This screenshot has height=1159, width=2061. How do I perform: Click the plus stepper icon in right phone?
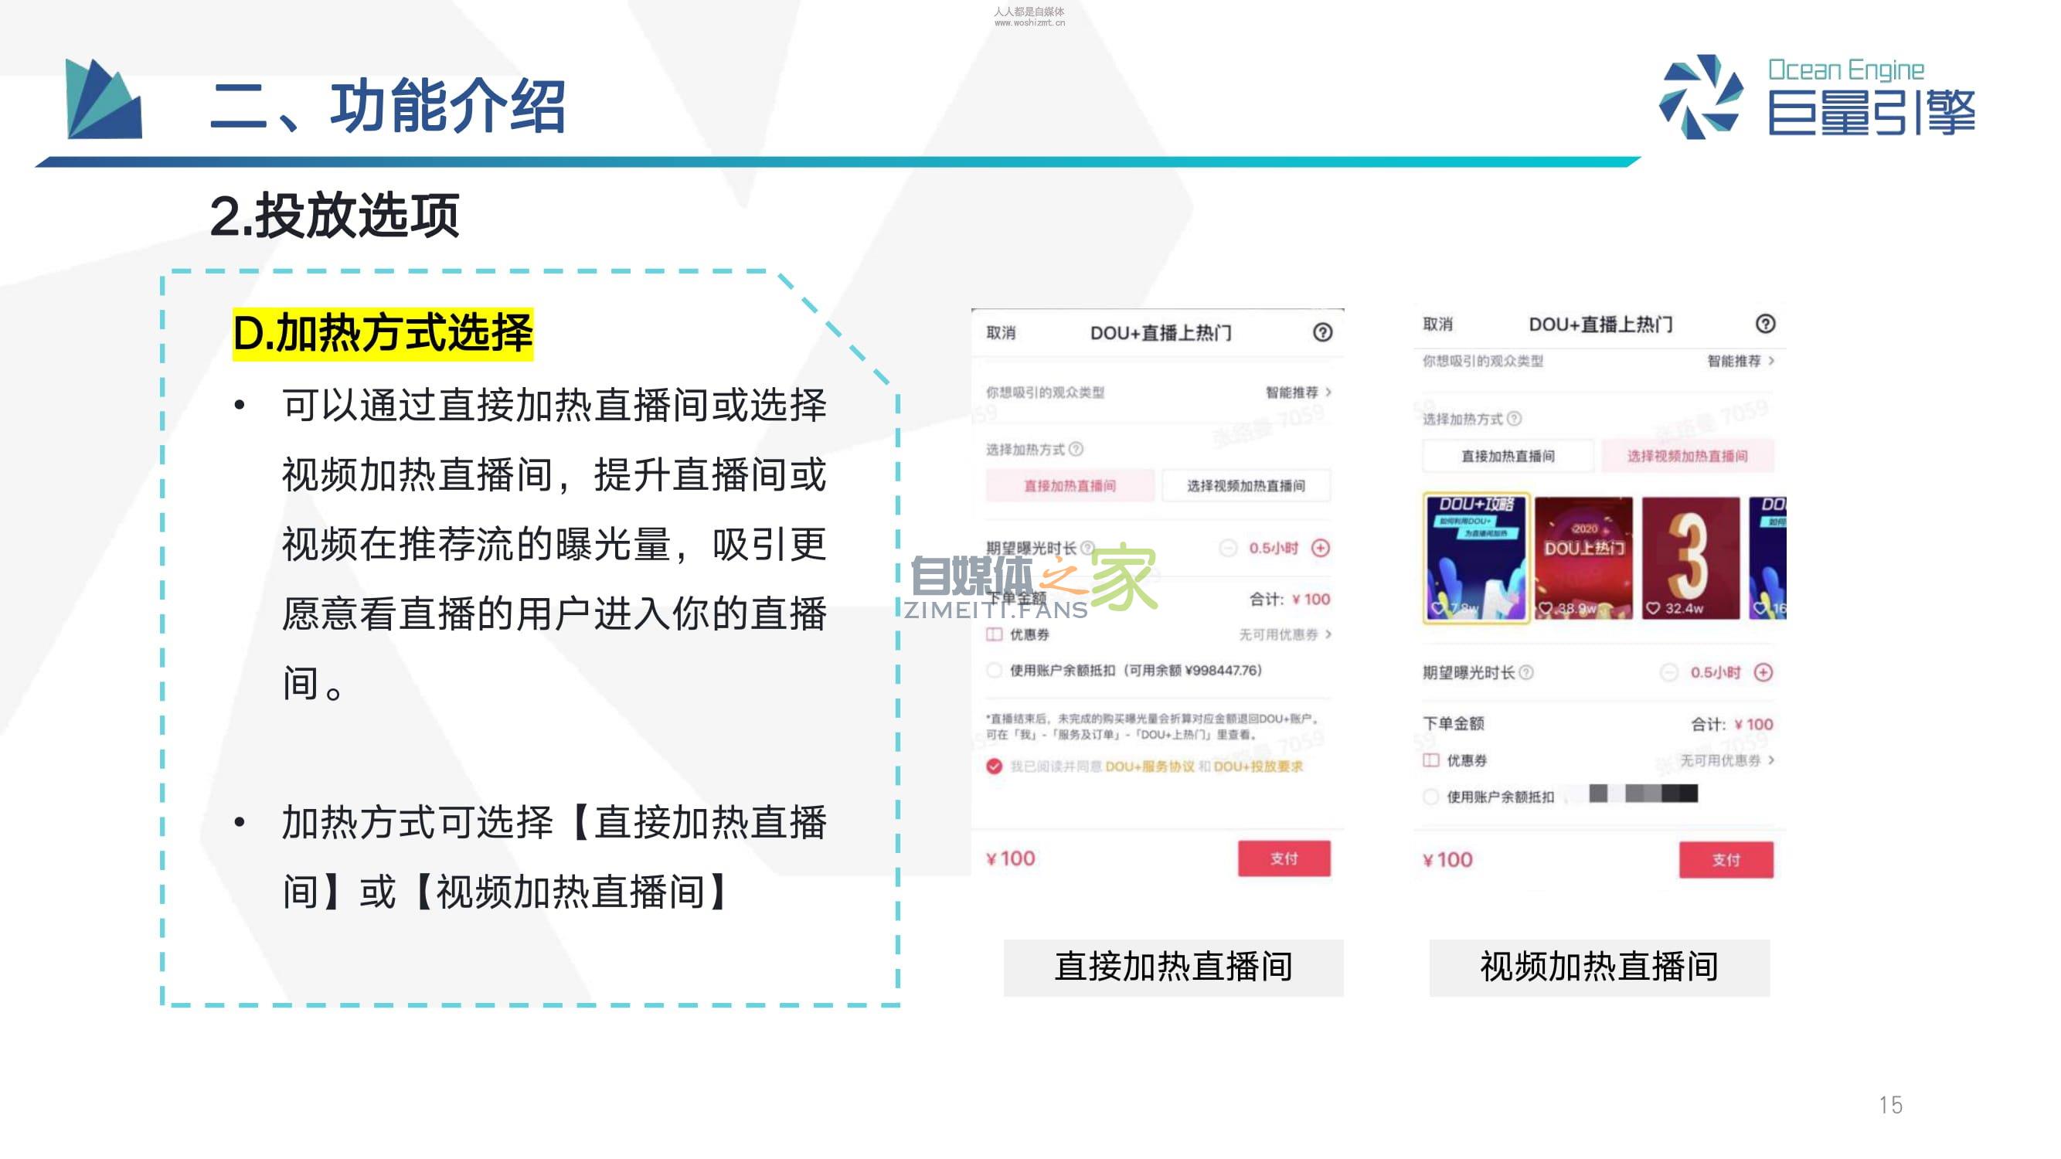[x=1763, y=672]
